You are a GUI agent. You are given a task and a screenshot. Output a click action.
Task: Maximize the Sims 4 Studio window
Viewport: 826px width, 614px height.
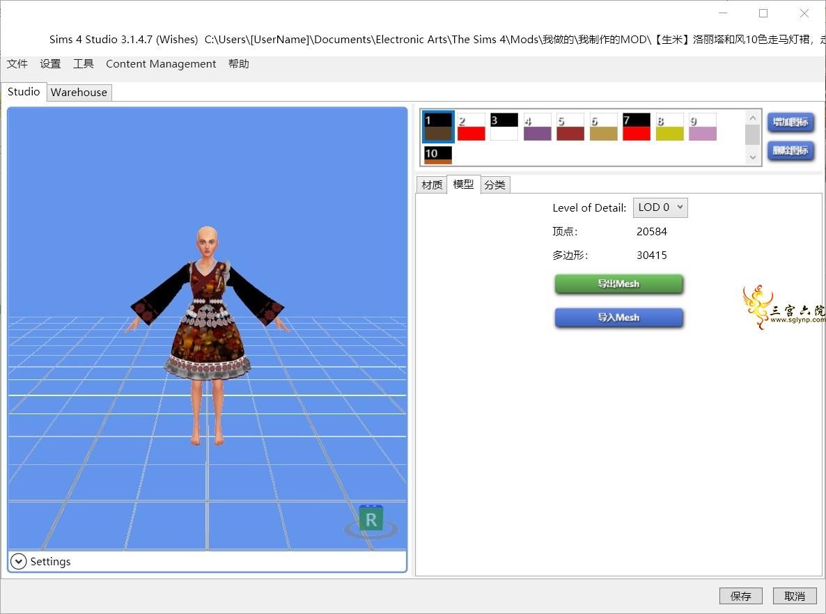click(763, 13)
